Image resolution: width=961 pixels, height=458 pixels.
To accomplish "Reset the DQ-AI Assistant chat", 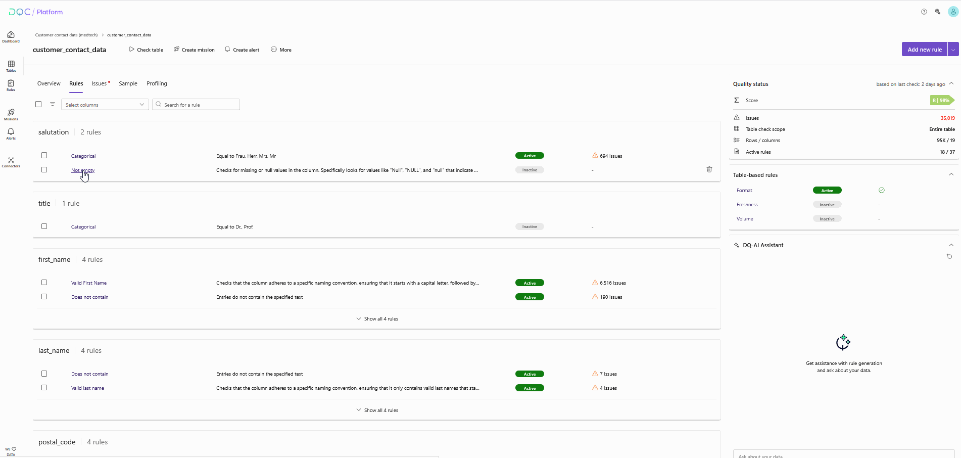I will [949, 257].
